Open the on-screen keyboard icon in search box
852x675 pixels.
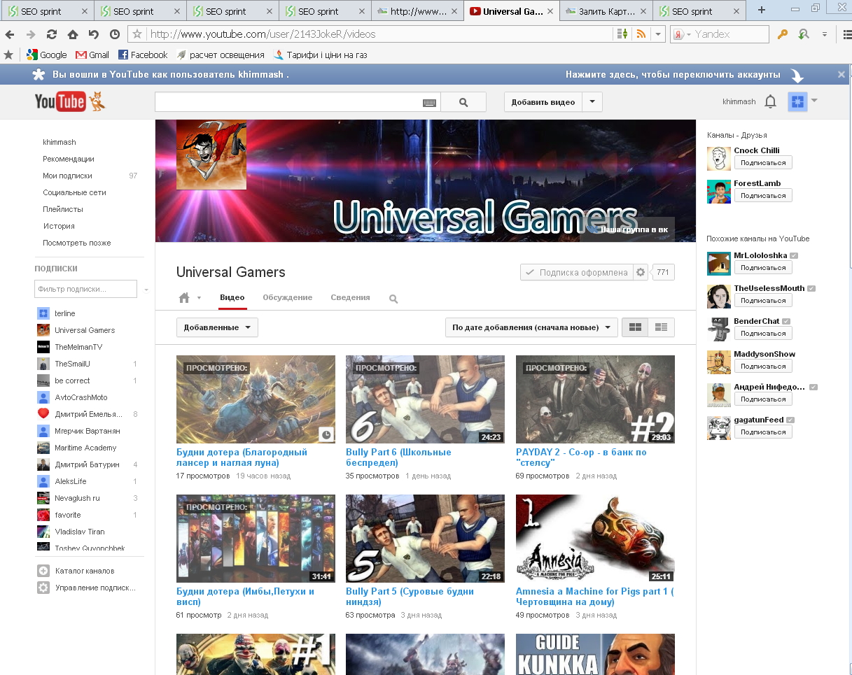429,103
